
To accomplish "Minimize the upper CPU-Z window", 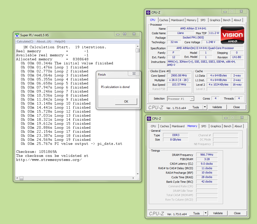I will 225,12.
